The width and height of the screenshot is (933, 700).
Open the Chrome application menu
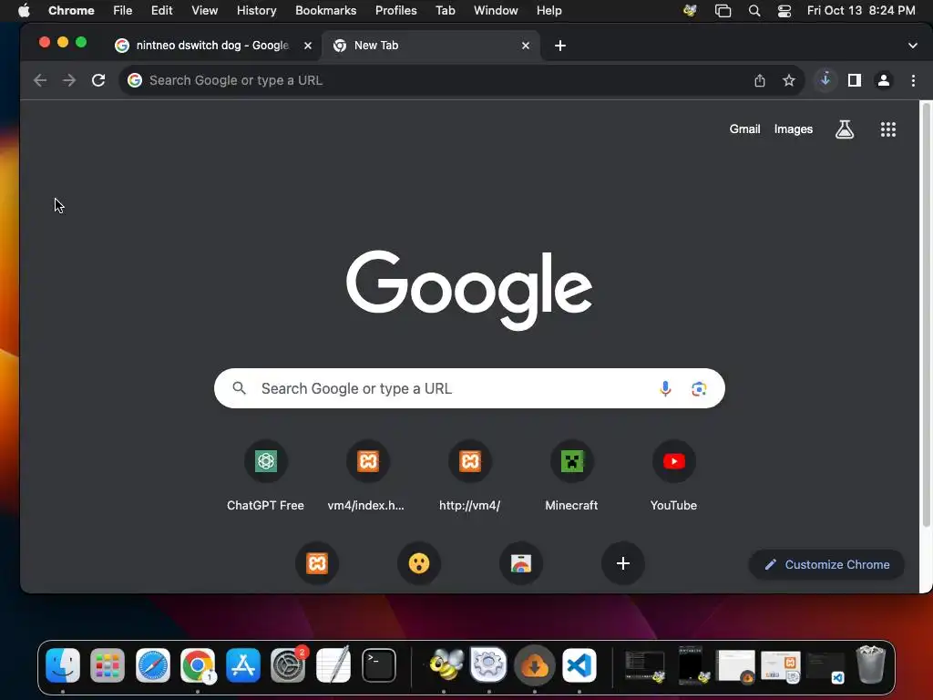pos(71,11)
